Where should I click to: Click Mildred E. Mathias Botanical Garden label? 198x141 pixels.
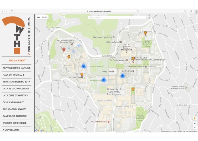(140, 118)
